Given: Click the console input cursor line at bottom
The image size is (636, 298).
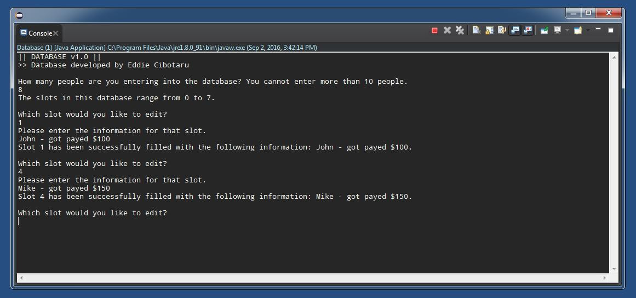Looking at the screenshot, I should tap(313, 221).
